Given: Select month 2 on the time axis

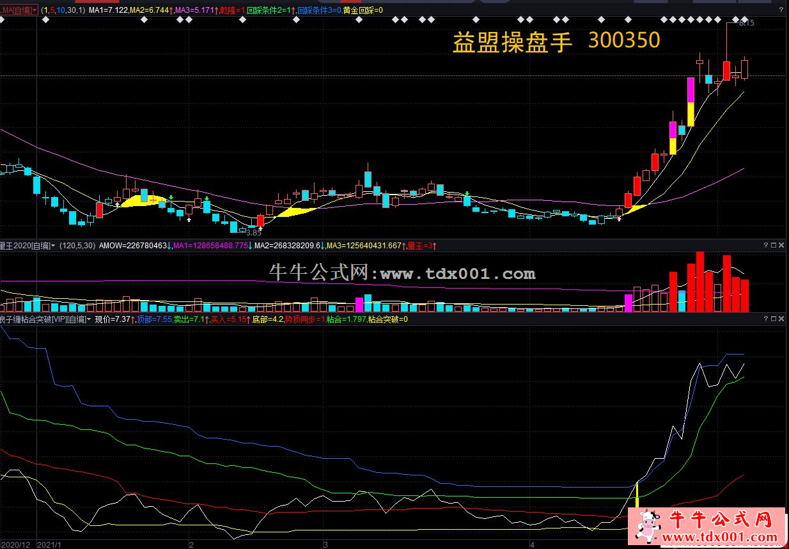Looking at the screenshot, I should click(x=191, y=545).
